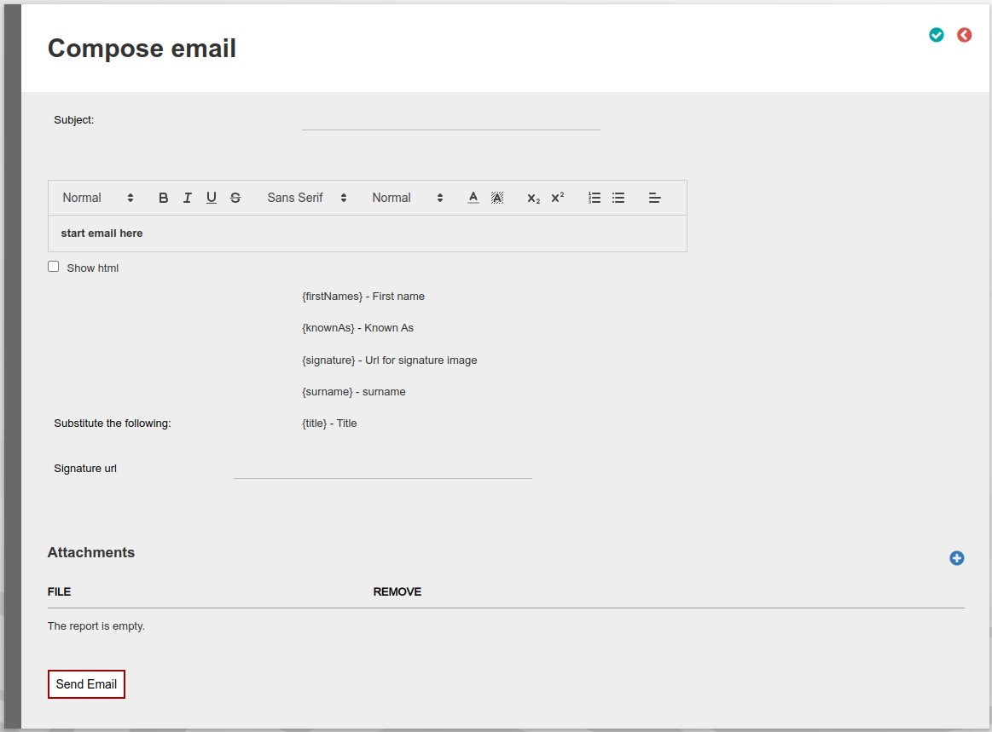Click the {title} - Title text
992x732 pixels.
click(x=329, y=424)
